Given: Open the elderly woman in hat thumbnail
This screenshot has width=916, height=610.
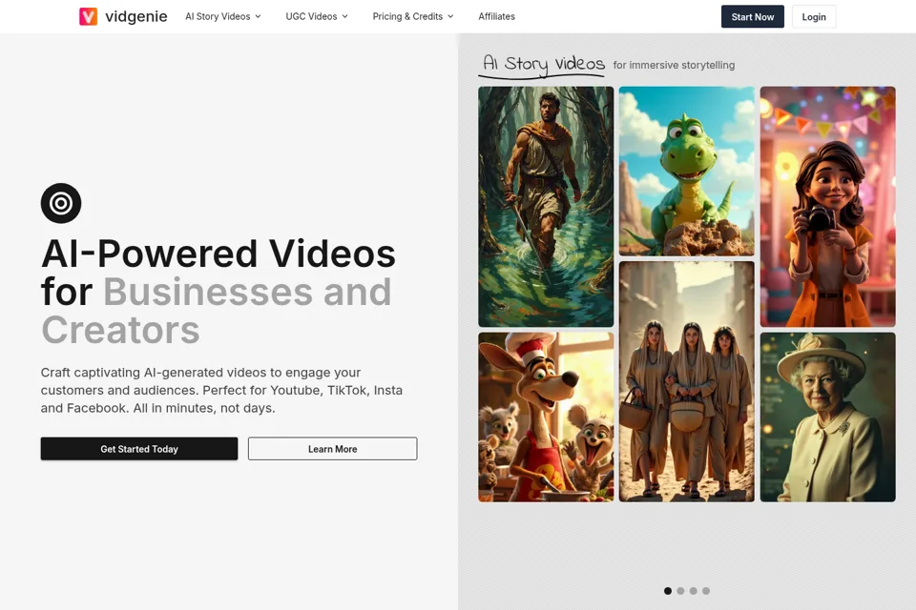Looking at the screenshot, I should [827, 417].
